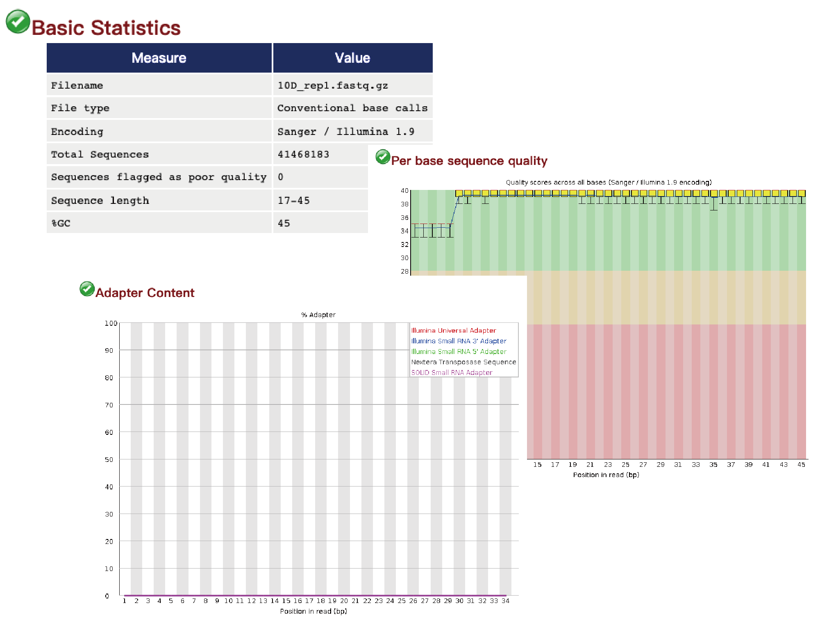The width and height of the screenshot is (820, 619).
Task: Click the 17-45 sequence length value
Action: (x=294, y=201)
